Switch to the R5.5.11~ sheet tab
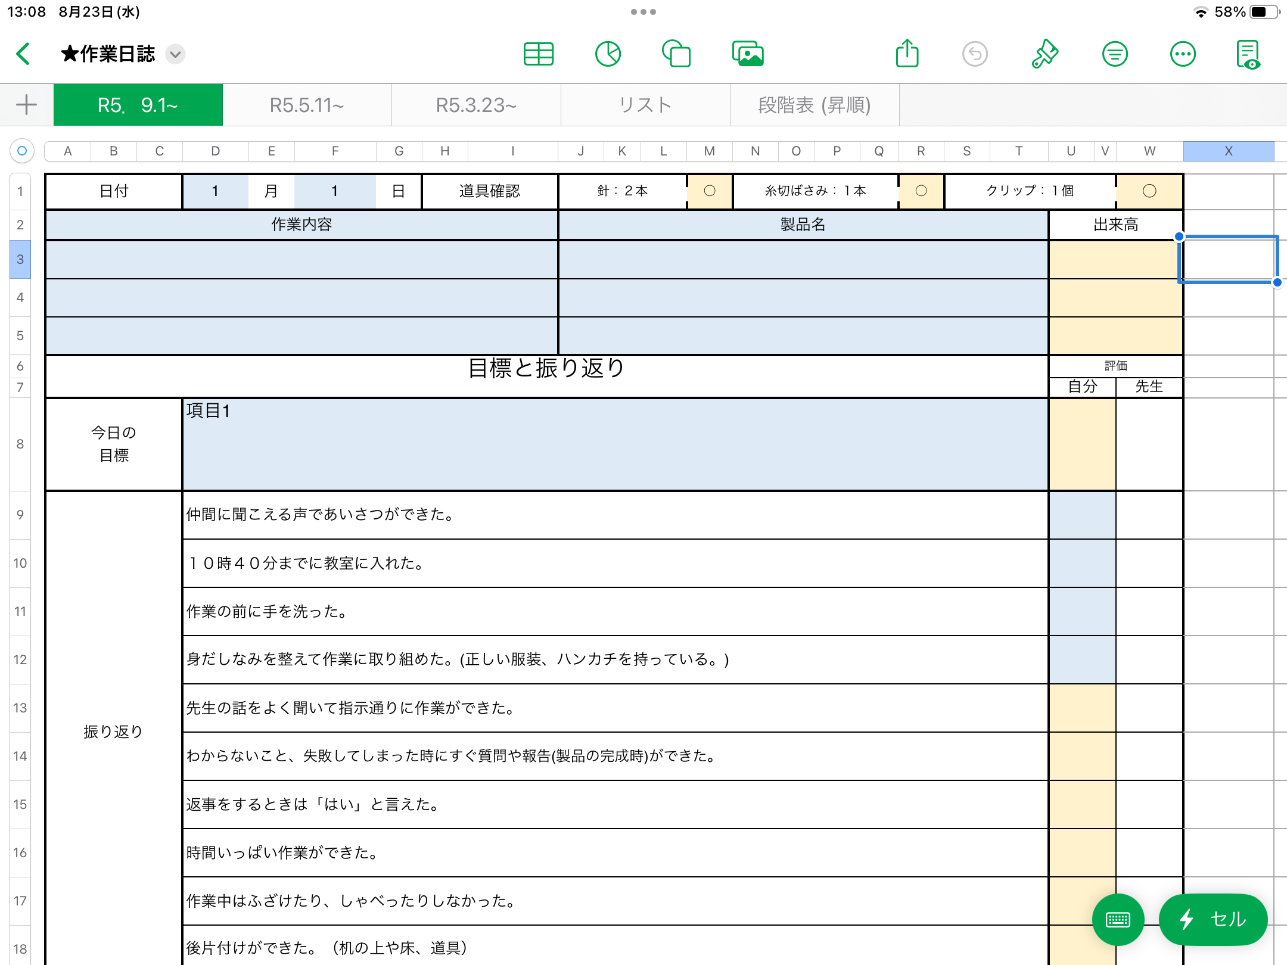Screen dimensions: 1287x965 click(x=307, y=105)
